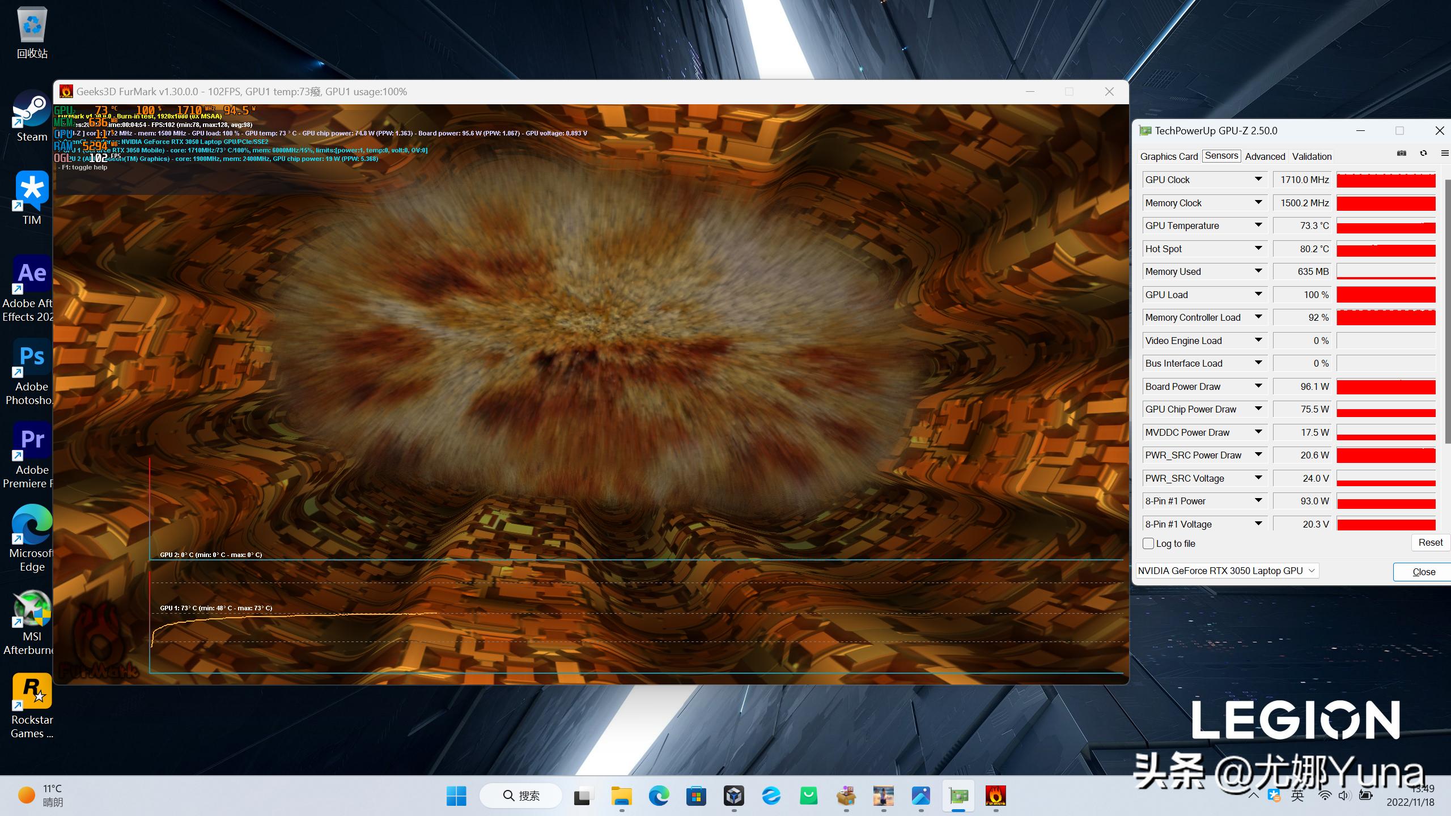1451x816 pixels.
Task: Click the GPU-Z screenshot camera icon
Action: [1401, 154]
